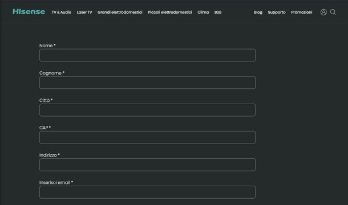
Task: Focus the Città input field
Action: click(x=147, y=110)
